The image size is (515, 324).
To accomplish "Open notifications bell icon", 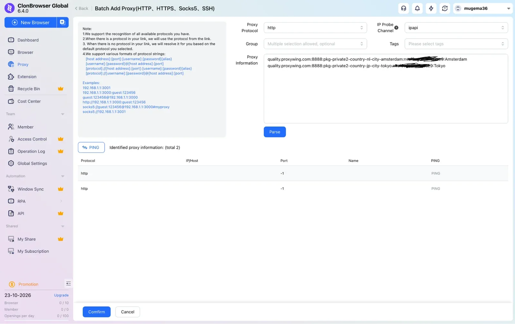I will (417, 8).
